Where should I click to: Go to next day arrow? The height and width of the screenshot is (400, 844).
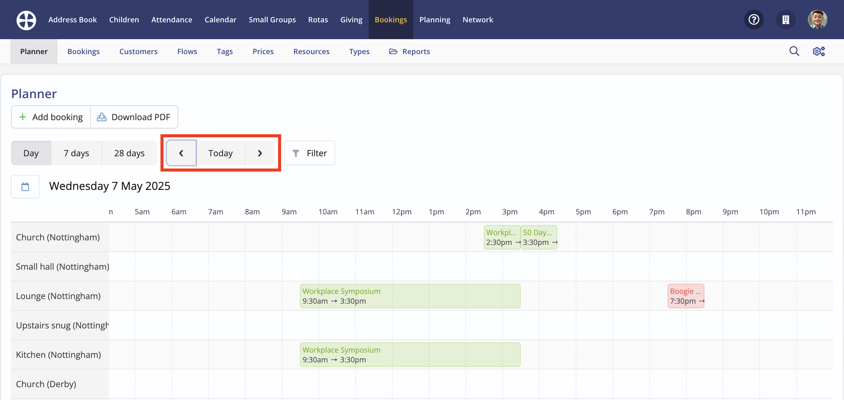(260, 153)
